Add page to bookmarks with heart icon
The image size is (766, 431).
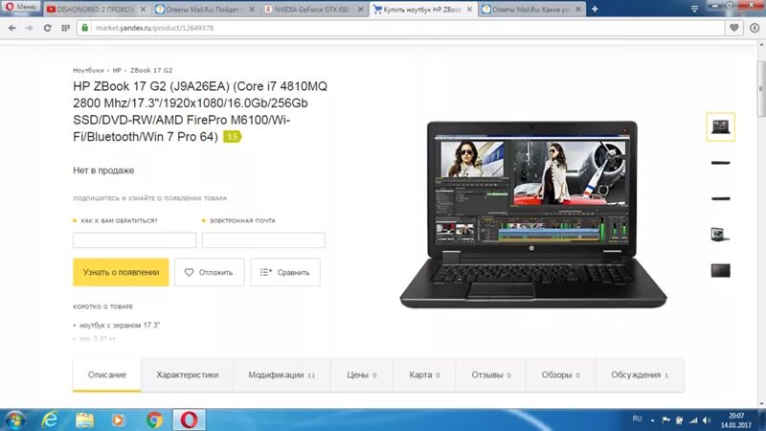[733, 28]
